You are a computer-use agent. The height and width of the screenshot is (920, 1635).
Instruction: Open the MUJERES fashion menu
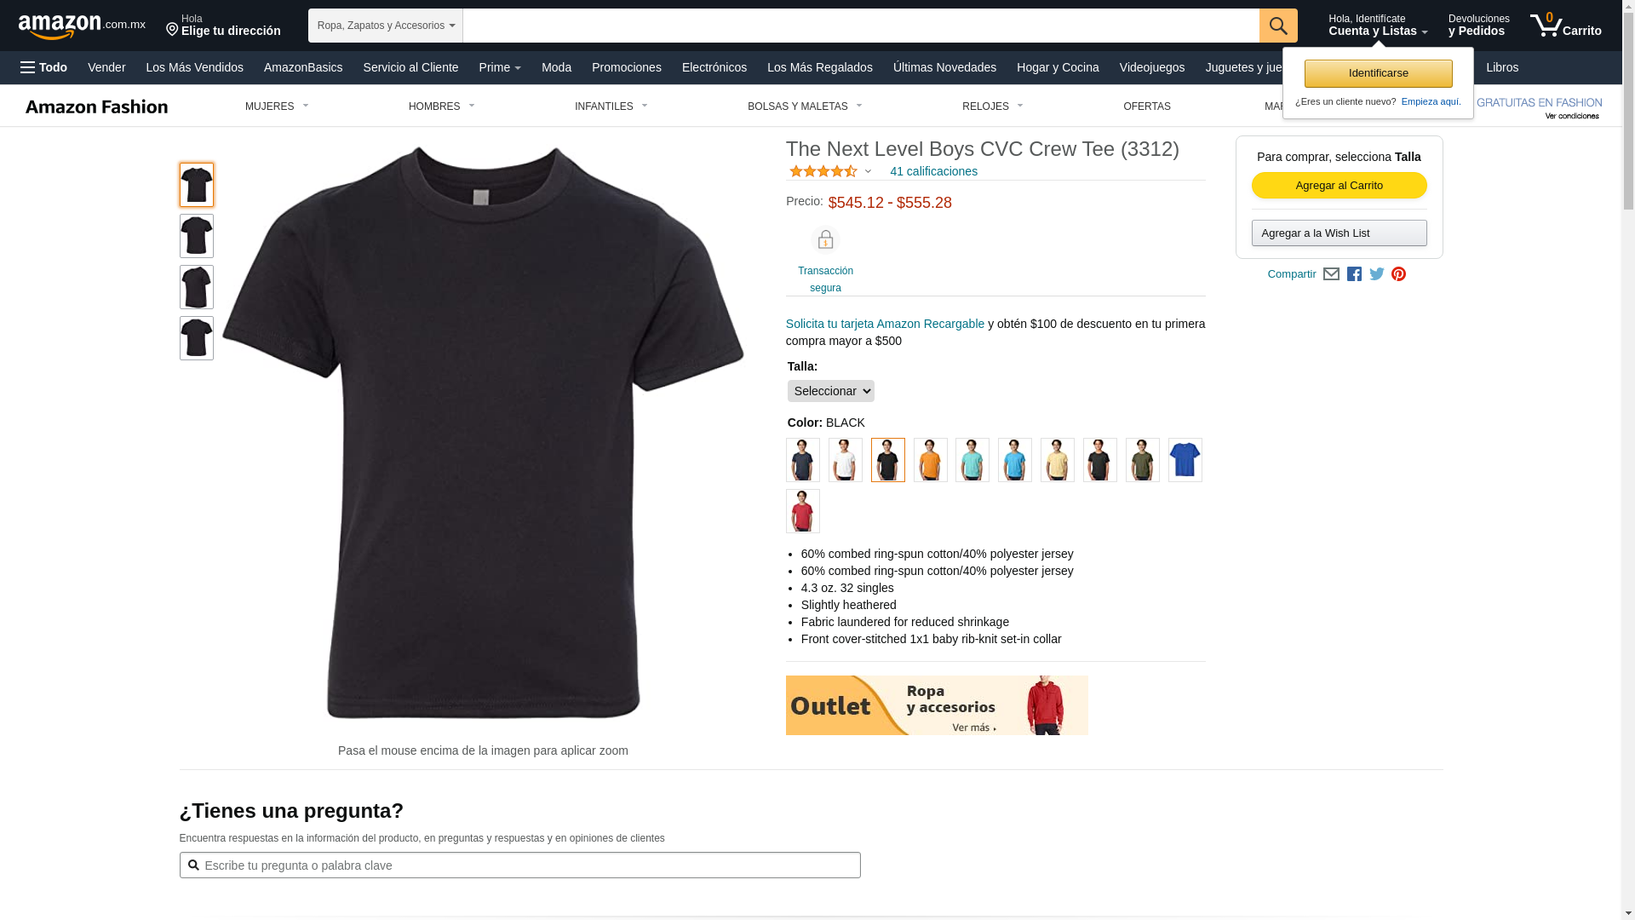(278, 106)
